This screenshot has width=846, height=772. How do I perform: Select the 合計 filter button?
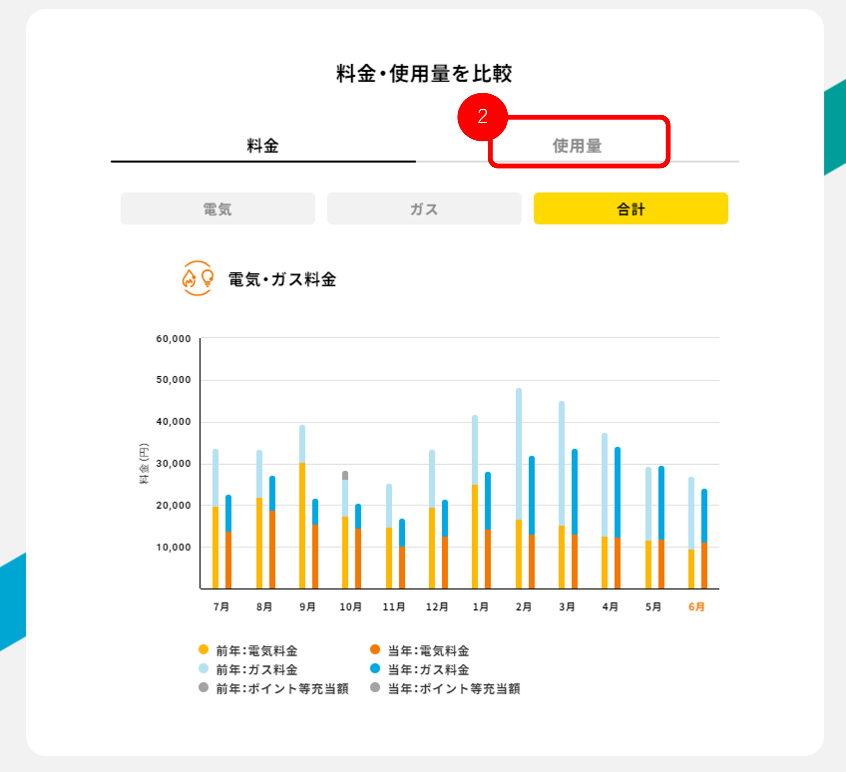pos(631,209)
